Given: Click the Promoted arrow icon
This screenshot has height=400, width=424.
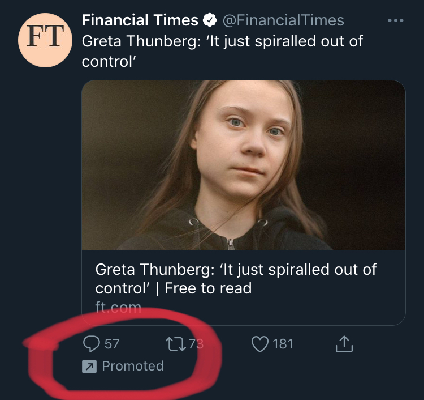Looking at the screenshot, I should [x=89, y=367].
